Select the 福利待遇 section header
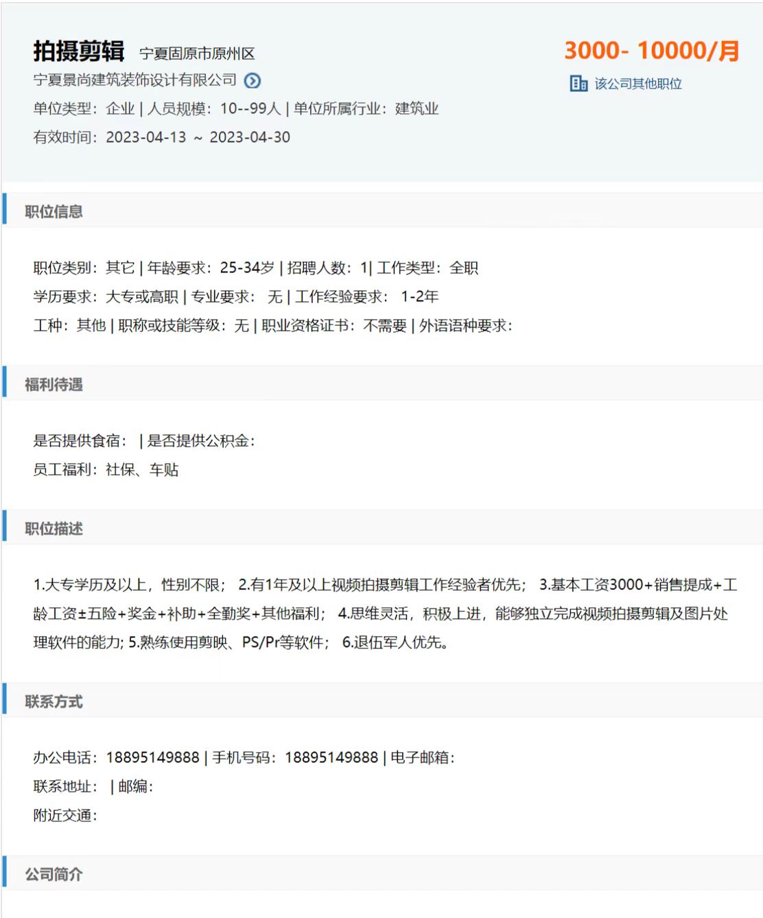 [x=54, y=384]
